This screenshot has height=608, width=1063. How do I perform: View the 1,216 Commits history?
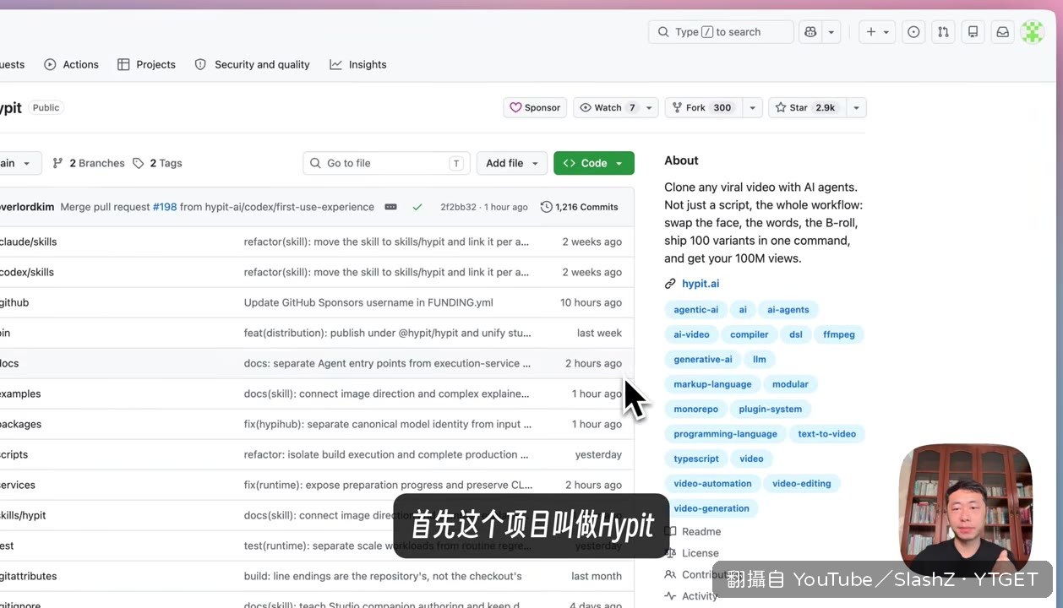click(580, 207)
